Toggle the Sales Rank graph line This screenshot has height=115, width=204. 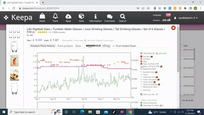146,53
